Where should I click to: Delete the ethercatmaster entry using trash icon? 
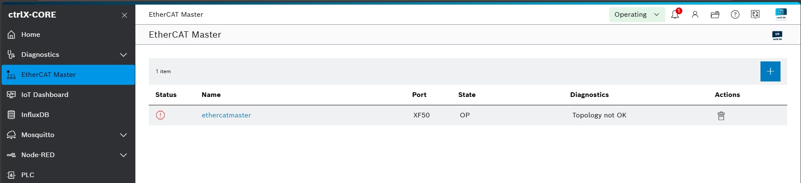(721, 116)
